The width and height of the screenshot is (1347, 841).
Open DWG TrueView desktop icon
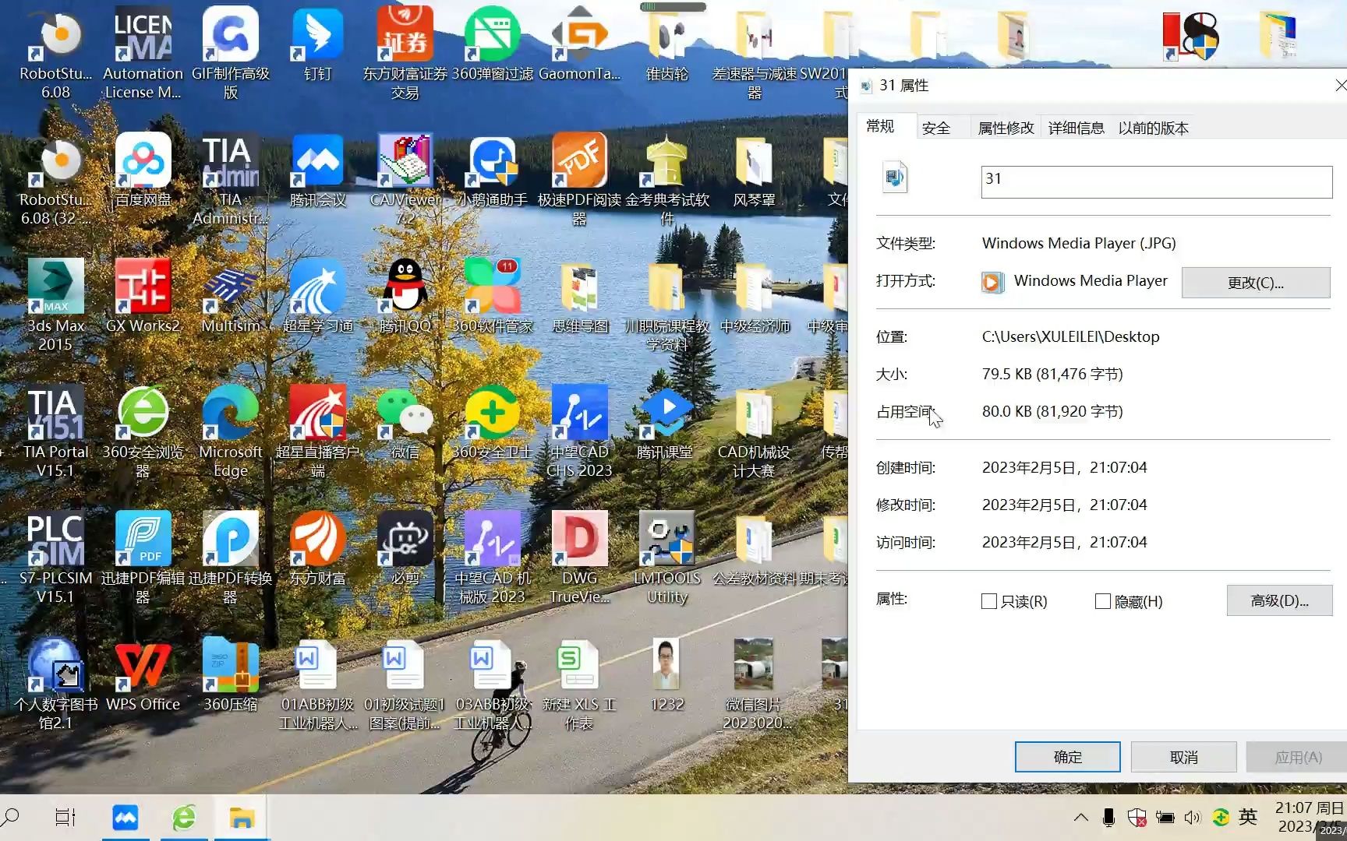pyautogui.click(x=579, y=558)
